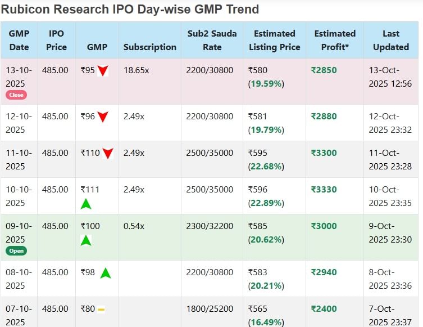The image size is (423, 327).
Task: Click the ₹3330 estimated profit value
Action: pyautogui.click(x=324, y=190)
